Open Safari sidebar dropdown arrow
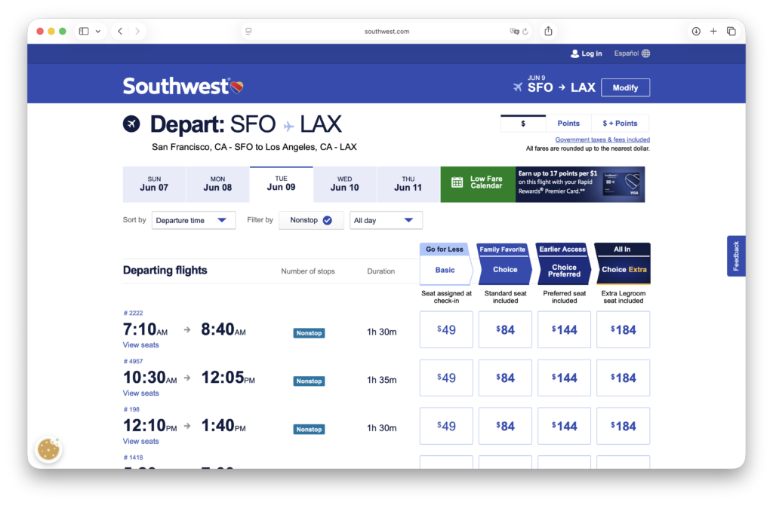Image resolution: width=773 pixels, height=505 pixels. pyautogui.click(x=98, y=32)
